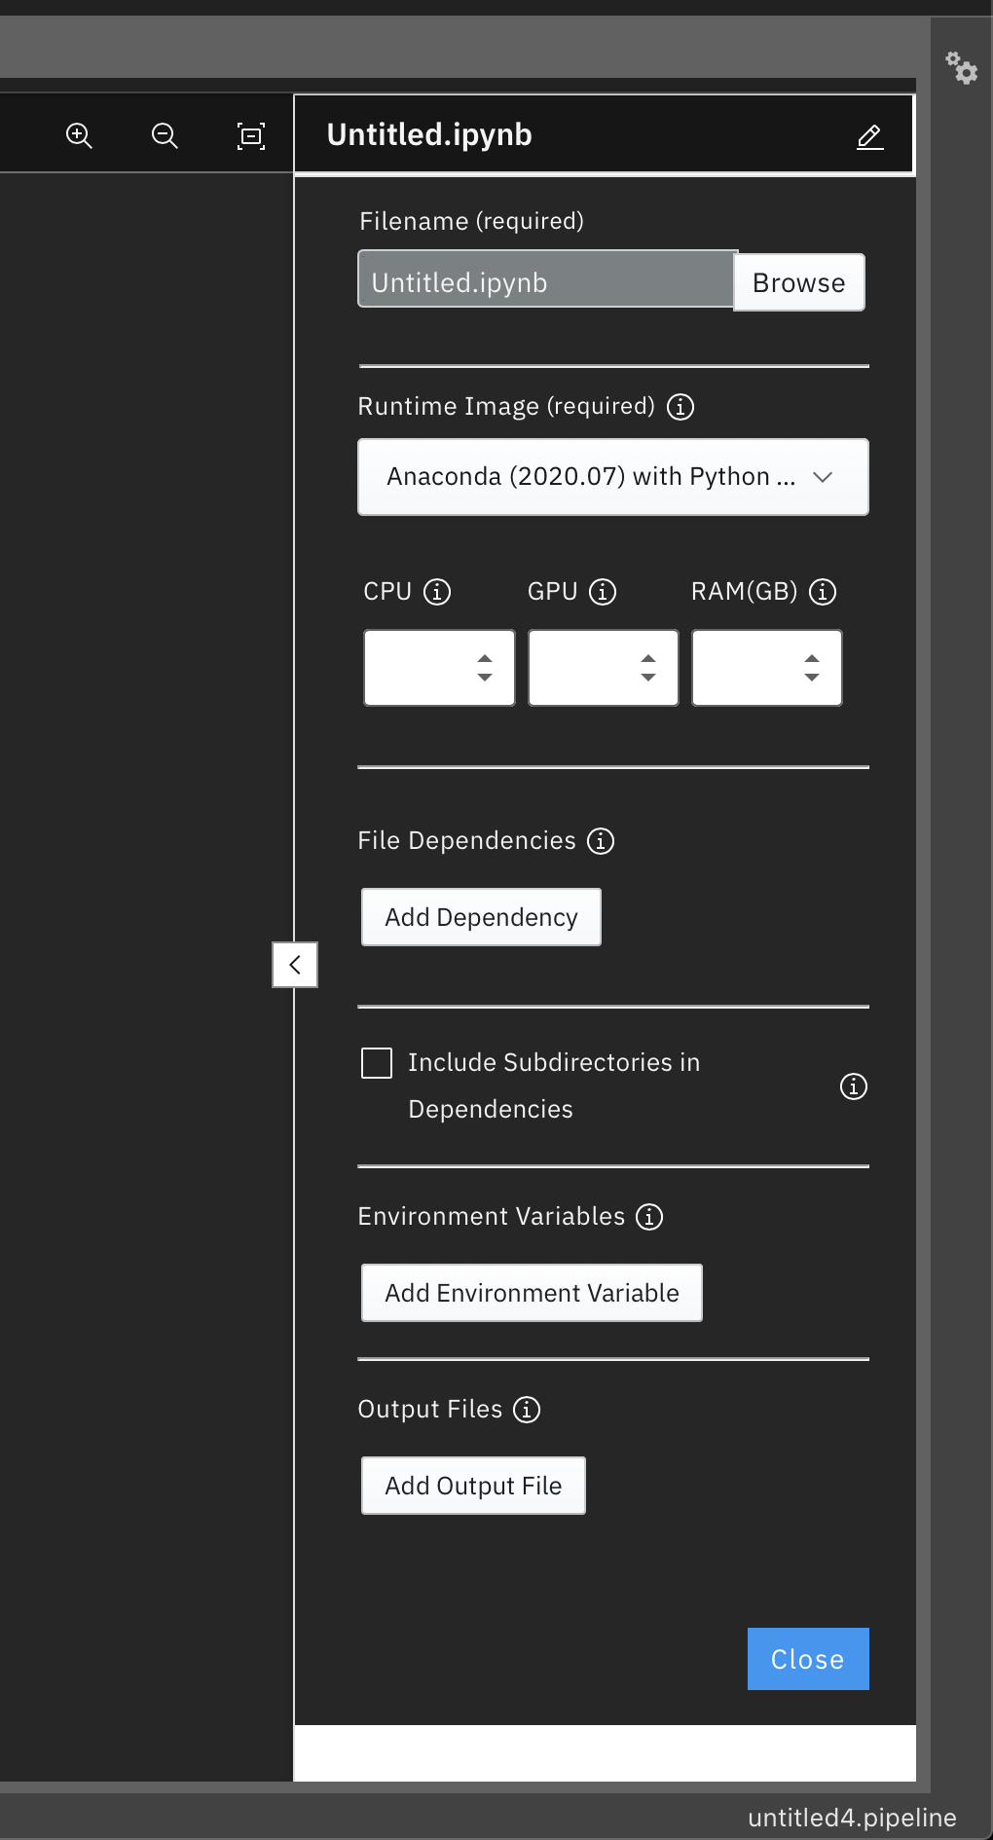Collapse the properties panel with the chevron
This screenshot has width=993, height=1840.
(295, 965)
